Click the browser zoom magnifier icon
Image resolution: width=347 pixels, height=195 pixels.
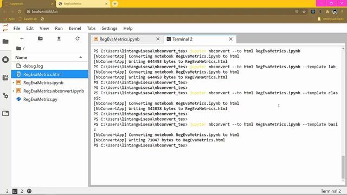tap(297, 11)
